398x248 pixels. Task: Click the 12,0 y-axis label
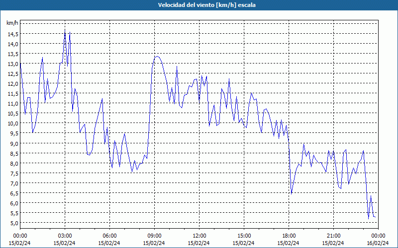[x=13, y=83]
